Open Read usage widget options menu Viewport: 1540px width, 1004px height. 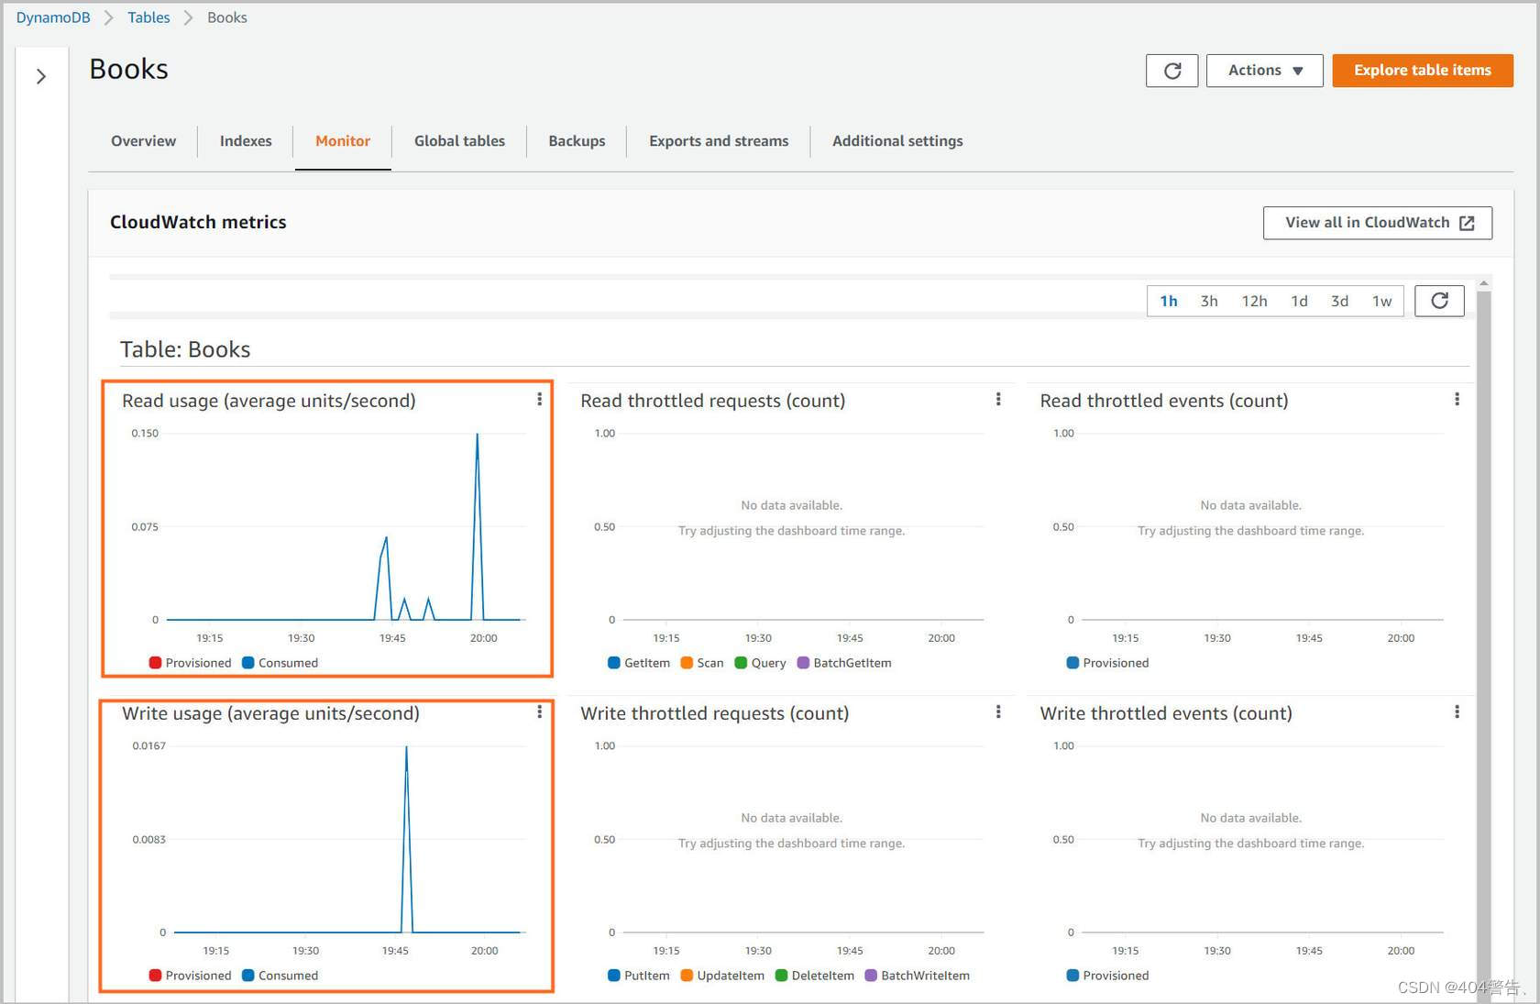[539, 399]
